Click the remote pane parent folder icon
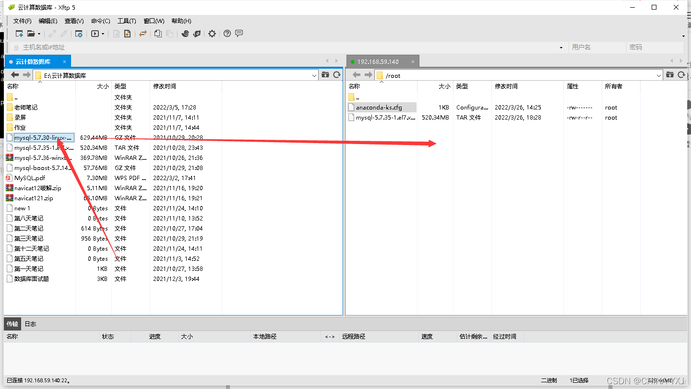 tap(670, 75)
